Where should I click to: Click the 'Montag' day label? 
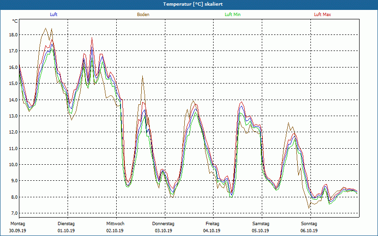point(17,224)
